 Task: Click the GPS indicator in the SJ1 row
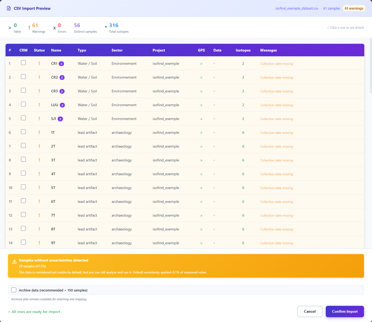coord(201,119)
